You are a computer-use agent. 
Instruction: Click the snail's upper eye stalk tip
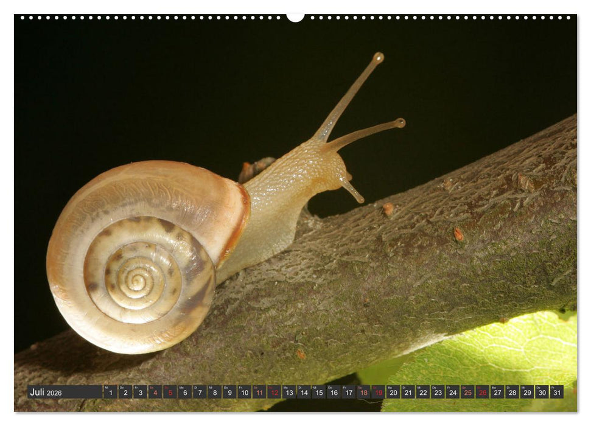379,57
